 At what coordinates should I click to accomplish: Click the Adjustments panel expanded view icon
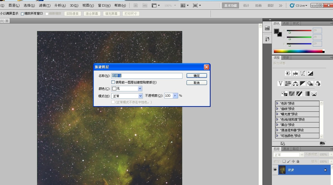tap(282, 144)
